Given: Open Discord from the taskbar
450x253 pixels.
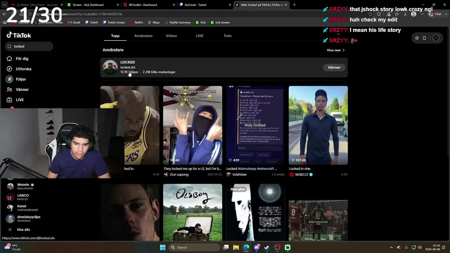Looking at the screenshot, I should (257, 247).
